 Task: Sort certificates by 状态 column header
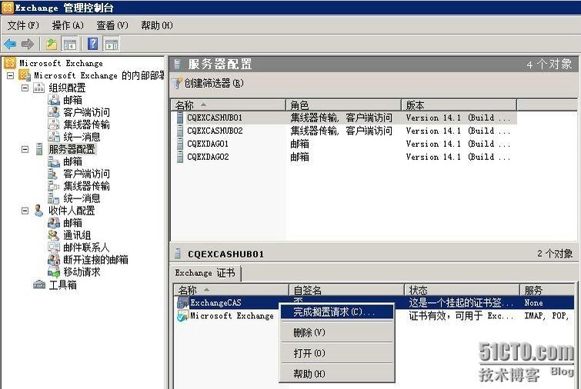coord(462,290)
